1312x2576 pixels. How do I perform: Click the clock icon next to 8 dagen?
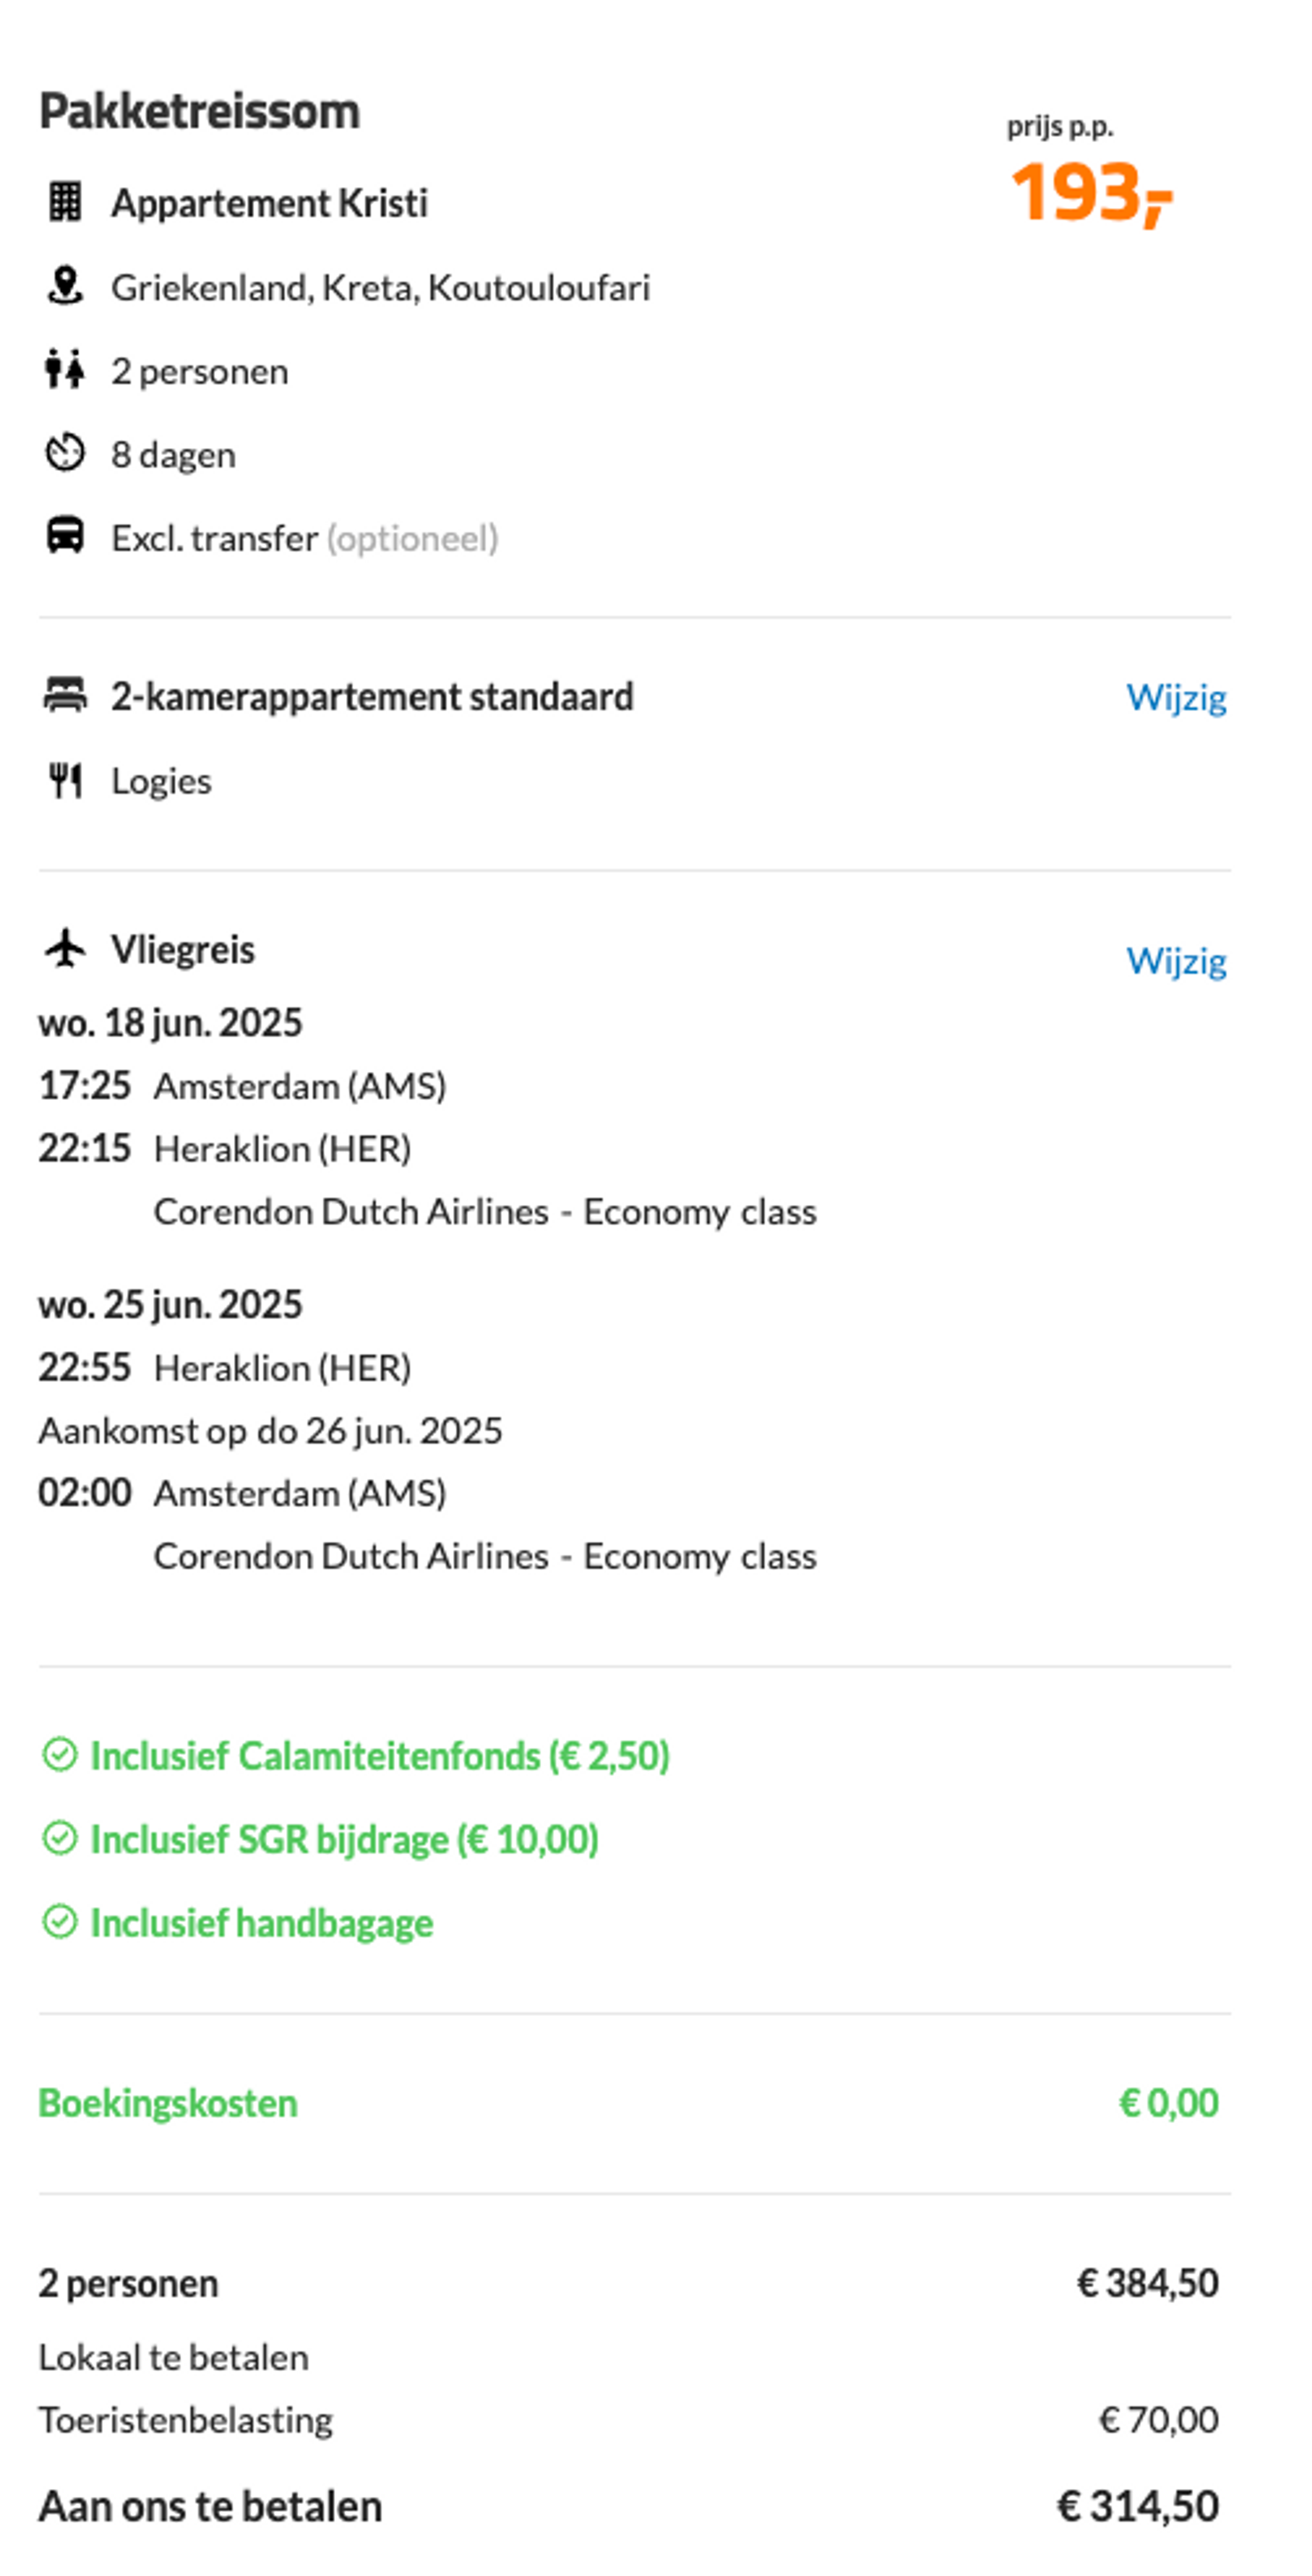coord(65,453)
